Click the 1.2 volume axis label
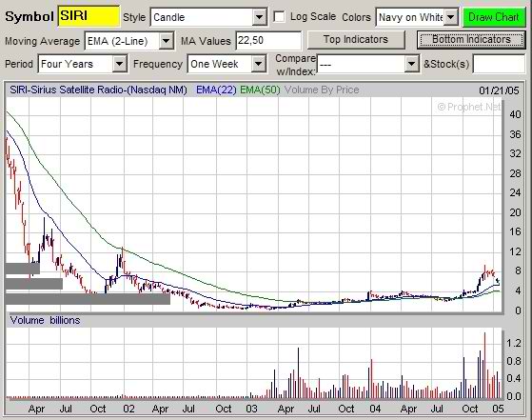Screen dimensions: 532x420 point(513,343)
